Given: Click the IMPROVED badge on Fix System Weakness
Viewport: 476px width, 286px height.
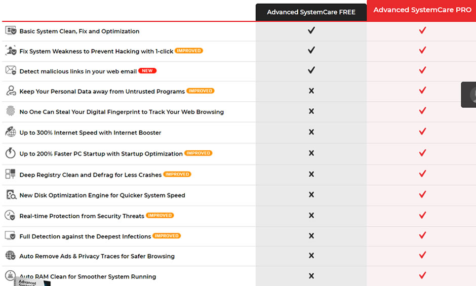Looking at the screenshot, I should pos(189,51).
